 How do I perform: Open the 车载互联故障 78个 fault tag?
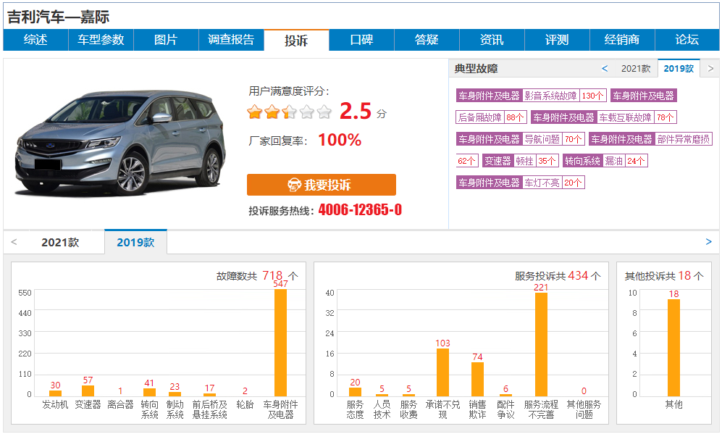click(603, 117)
